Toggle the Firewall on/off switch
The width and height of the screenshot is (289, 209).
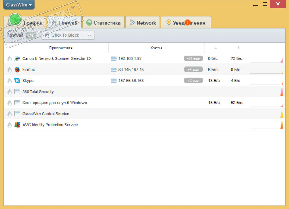(x=31, y=35)
